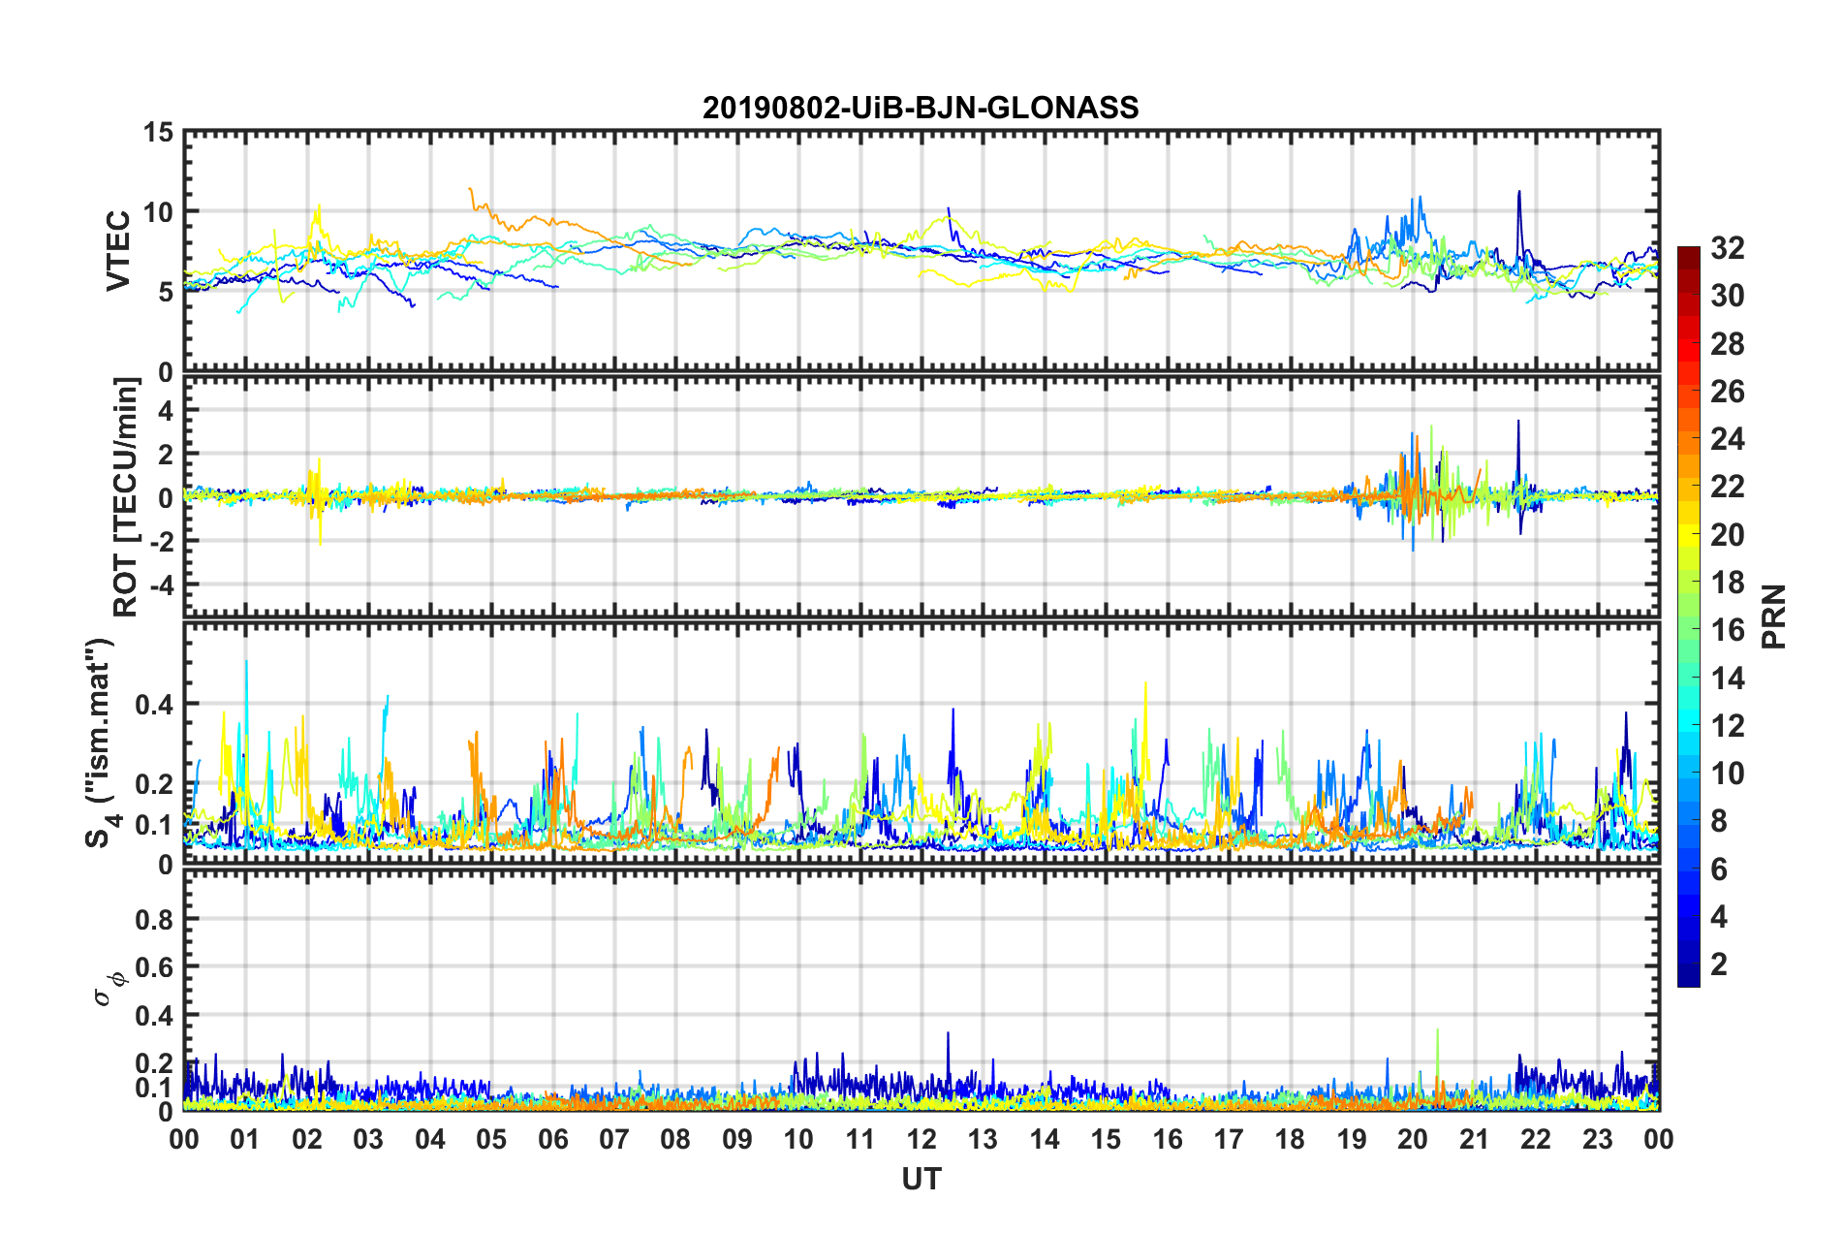
Task: Click the VTEC y-axis tick label 15
Action: click(x=158, y=132)
